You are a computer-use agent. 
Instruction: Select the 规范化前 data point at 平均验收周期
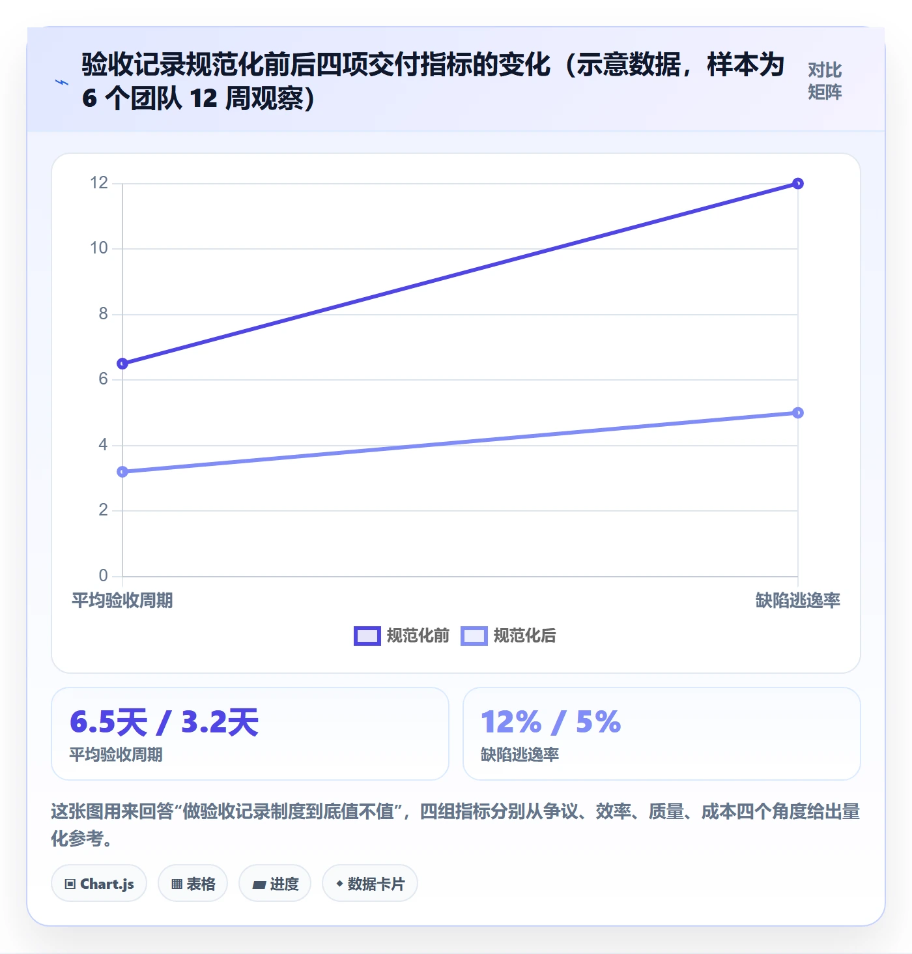(x=122, y=364)
